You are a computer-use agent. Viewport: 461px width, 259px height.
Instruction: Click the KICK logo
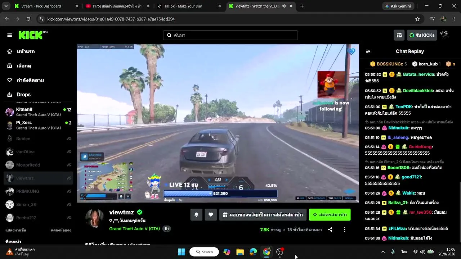pyautogui.click(x=33, y=35)
